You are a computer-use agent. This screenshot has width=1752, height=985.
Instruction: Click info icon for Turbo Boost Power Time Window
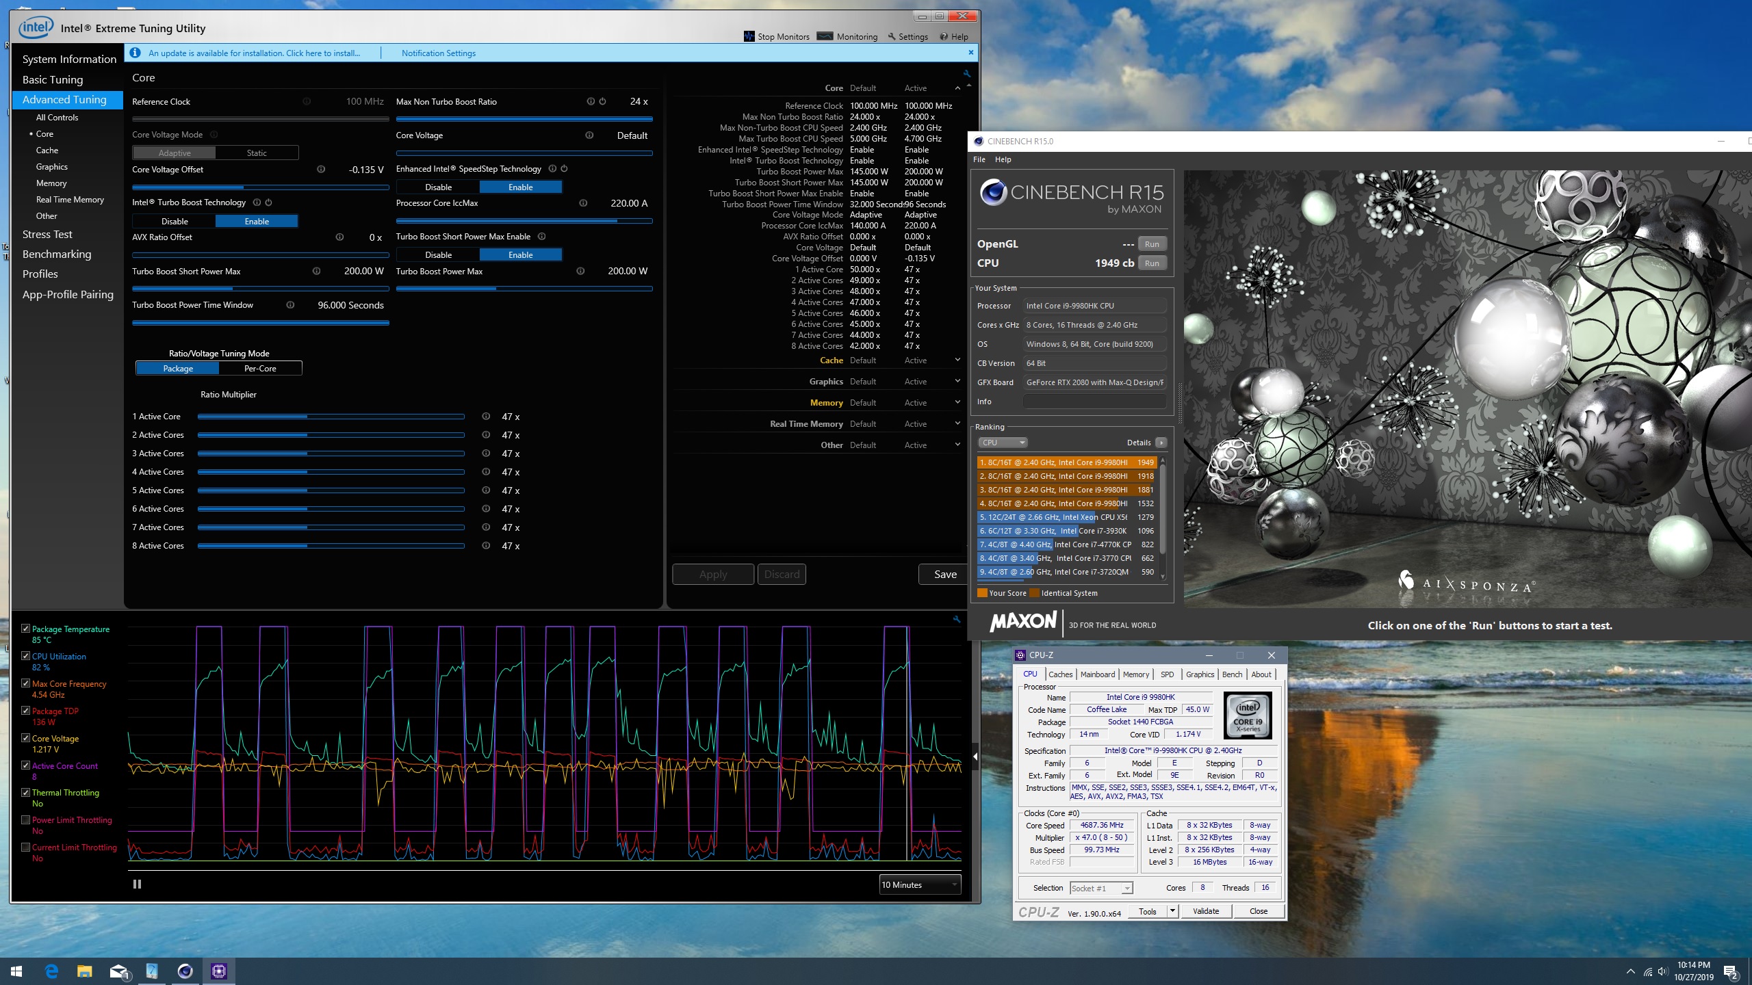pyautogui.click(x=290, y=304)
